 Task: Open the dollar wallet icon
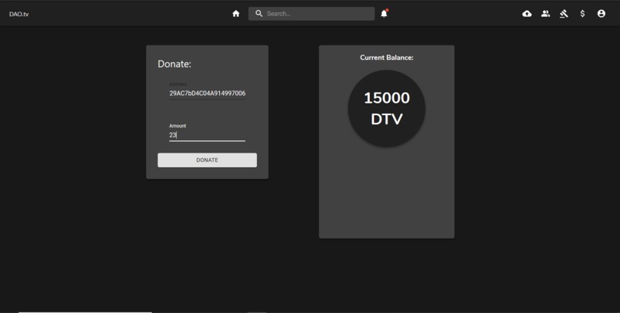pyautogui.click(x=582, y=14)
